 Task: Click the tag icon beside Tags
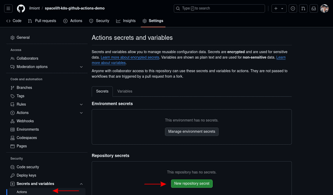pos(12,96)
